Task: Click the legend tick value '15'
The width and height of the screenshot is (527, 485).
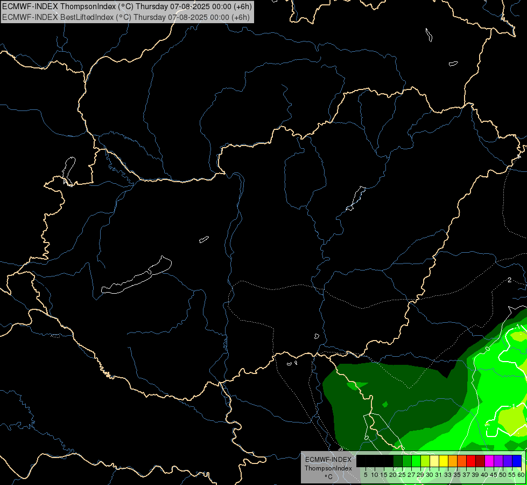Action: [x=384, y=475]
